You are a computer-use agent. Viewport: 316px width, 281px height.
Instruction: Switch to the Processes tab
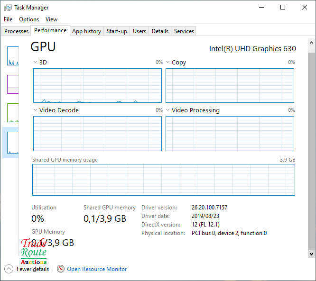tap(16, 31)
